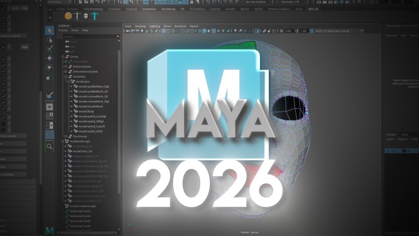The image size is (419, 236).
Task: Click the save scene icon in status line
Action: click(92, 2)
